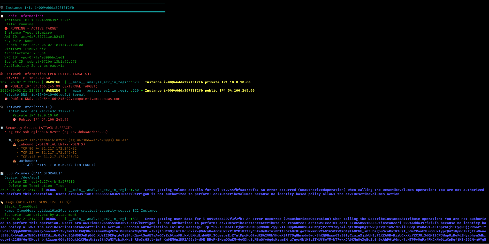
Task: Click the Launch Time 2025-06-02 18:13:22 line
Action: [44, 45]
